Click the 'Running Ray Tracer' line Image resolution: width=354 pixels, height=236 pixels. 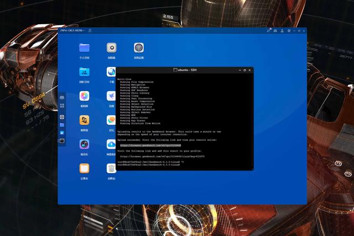(x=133, y=120)
